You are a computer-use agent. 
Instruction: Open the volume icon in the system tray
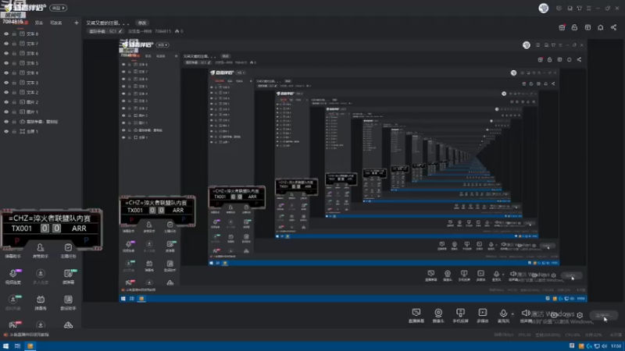[605, 346]
